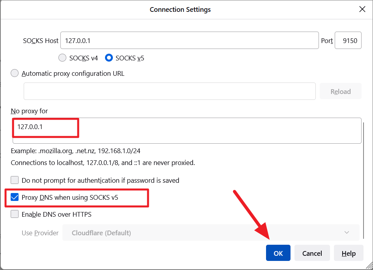The width and height of the screenshot is (373, 270).
Task: Enable DNS over HTTPS checkbox
Action: (x=15, y=214)
